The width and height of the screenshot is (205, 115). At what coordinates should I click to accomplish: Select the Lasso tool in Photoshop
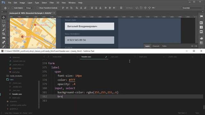pyautogui.click(x=4, y=26)
